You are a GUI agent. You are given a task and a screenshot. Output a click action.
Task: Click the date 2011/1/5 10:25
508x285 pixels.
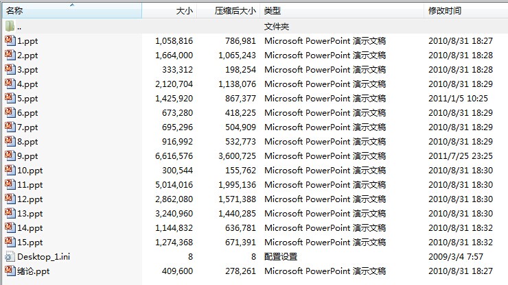pos(458,99)
